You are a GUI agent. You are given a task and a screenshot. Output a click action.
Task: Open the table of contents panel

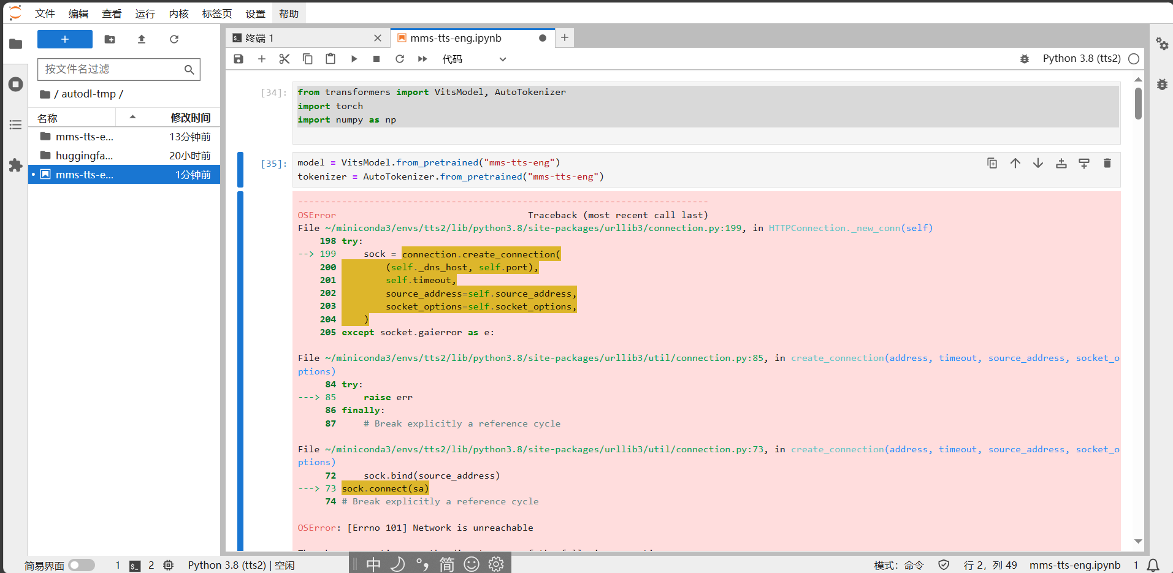(15, 125)
